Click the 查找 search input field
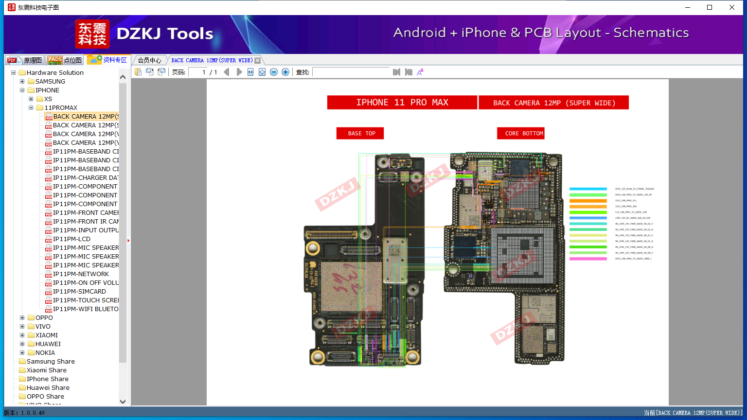Image resolution: width=747 pixels, height=420 pixels. pyautogui.click(x=351, y=72)
